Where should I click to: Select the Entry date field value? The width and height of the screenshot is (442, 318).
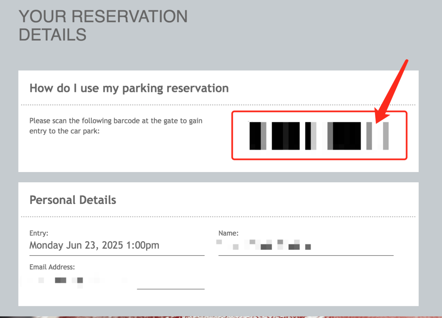tap(94, 245)
